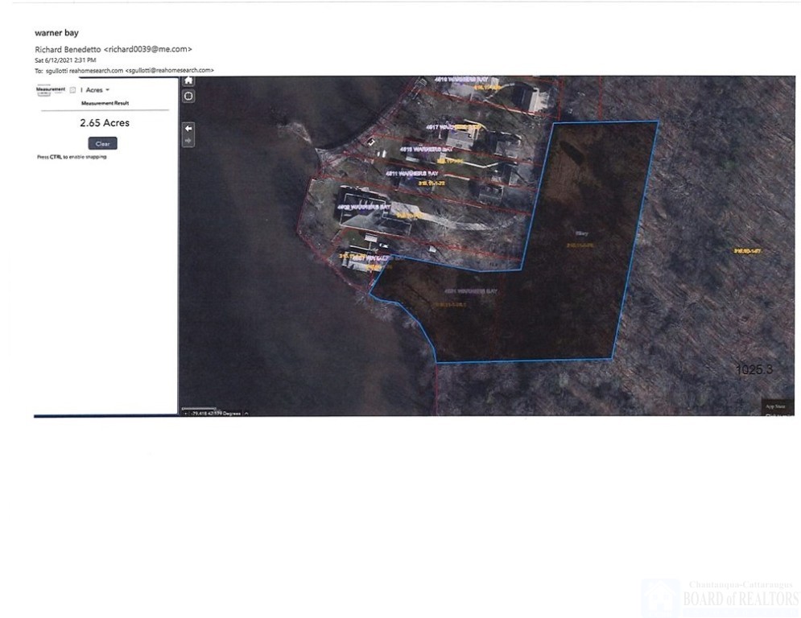Click the 4815 Warners Bay parcel label

[x=423, y=149]
